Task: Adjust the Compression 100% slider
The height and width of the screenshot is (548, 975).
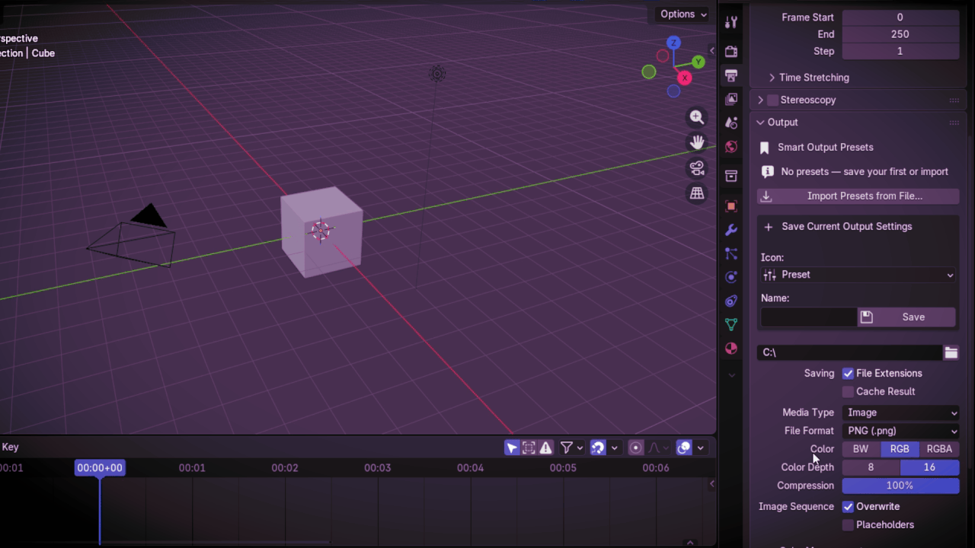Action: (900, 486)
